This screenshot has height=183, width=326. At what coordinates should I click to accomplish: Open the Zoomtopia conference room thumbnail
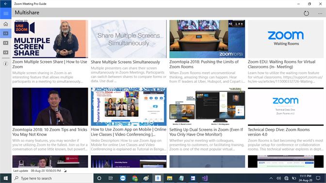(207, 39)
